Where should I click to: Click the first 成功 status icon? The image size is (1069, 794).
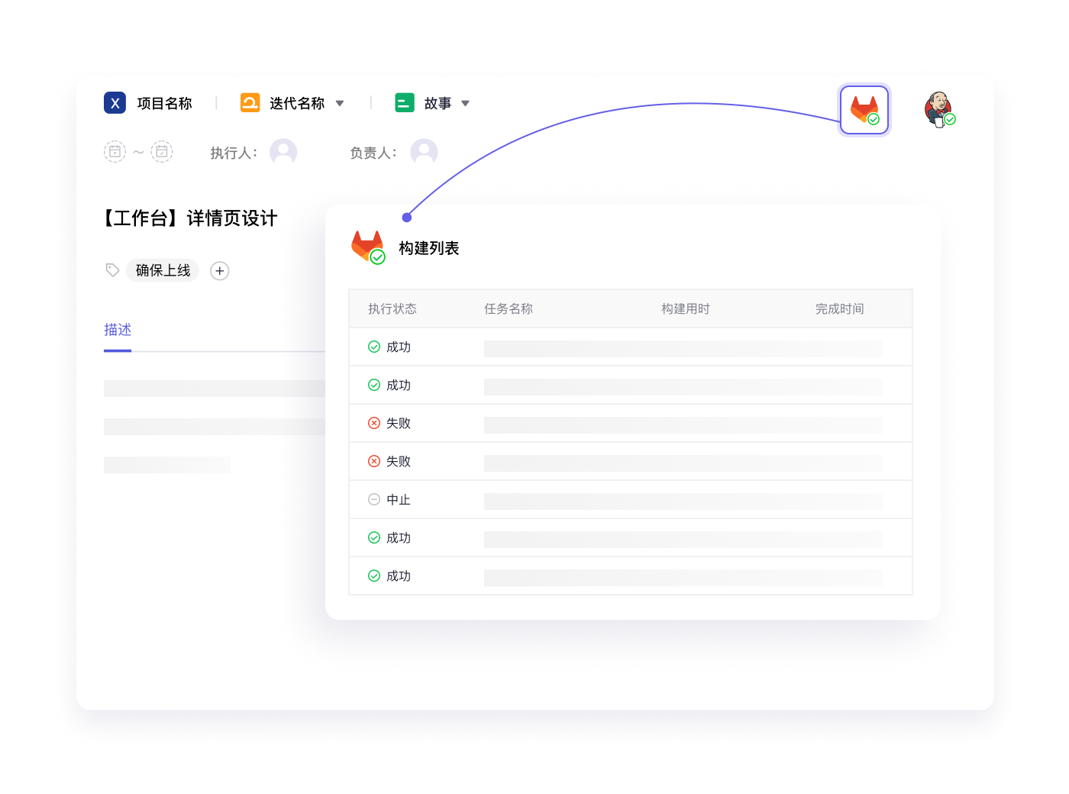point(374,347)
